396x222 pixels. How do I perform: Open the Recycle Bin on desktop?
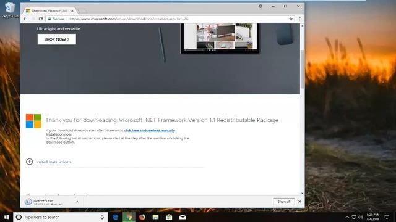pos(10,10)
